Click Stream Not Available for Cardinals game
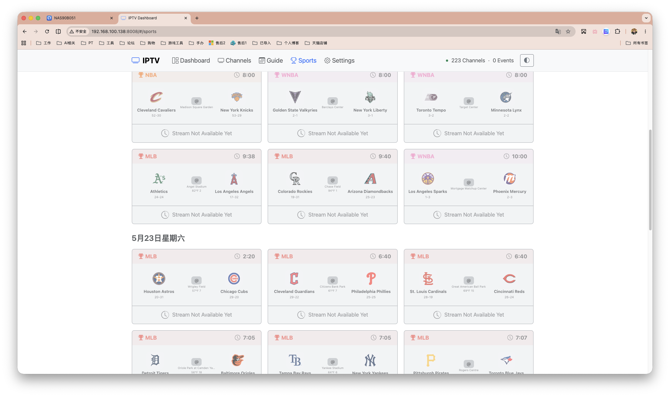The width and height of the screenshot is (670, 397). 469,315
